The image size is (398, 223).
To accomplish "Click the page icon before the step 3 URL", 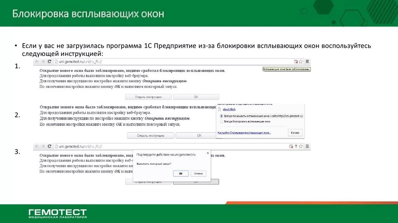I will tap(56, 146).
